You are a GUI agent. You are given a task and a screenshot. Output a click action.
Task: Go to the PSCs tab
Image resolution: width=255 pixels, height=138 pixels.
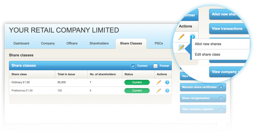(159, 43)
